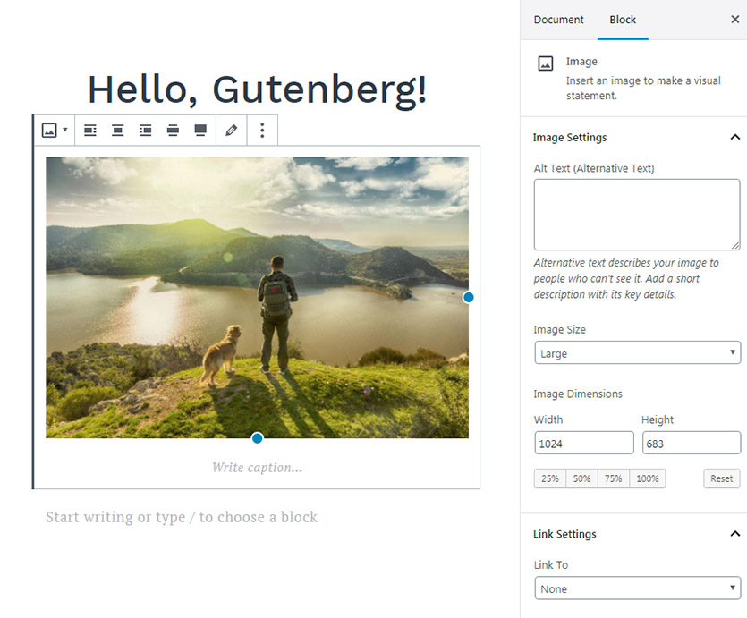
Task: Align the image right
Action: (x=145, y=130)
